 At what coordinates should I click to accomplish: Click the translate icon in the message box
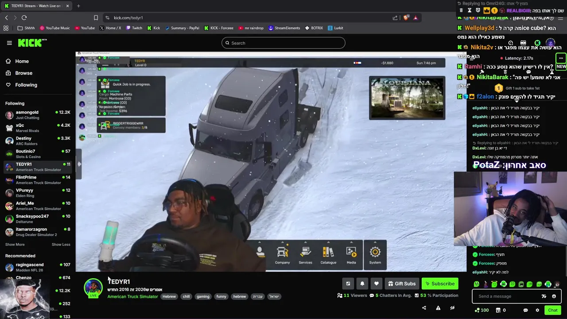click(x=544, y=296)
